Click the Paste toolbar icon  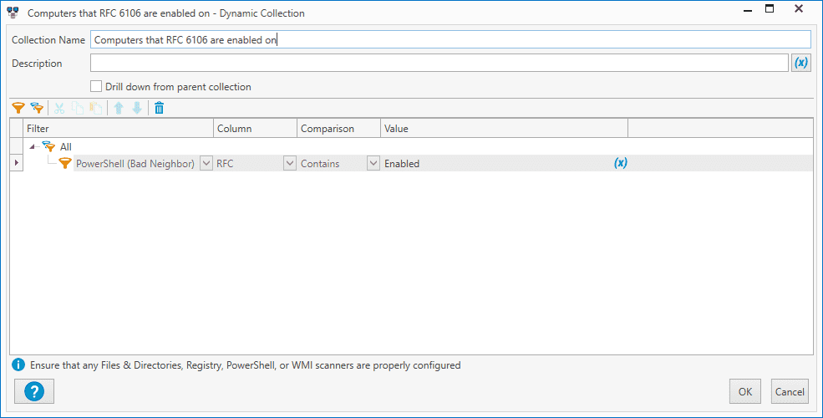(x=95, y=108)
